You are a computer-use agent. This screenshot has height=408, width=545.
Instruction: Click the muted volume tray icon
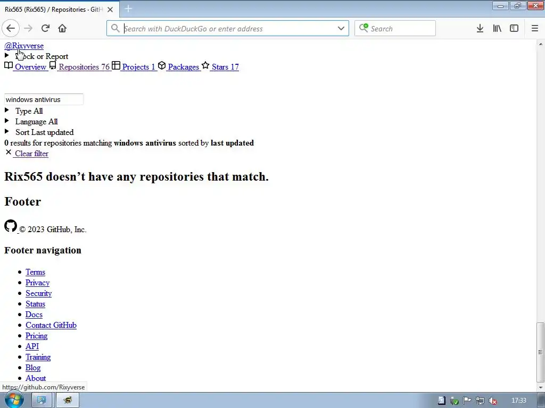point(492,401)
